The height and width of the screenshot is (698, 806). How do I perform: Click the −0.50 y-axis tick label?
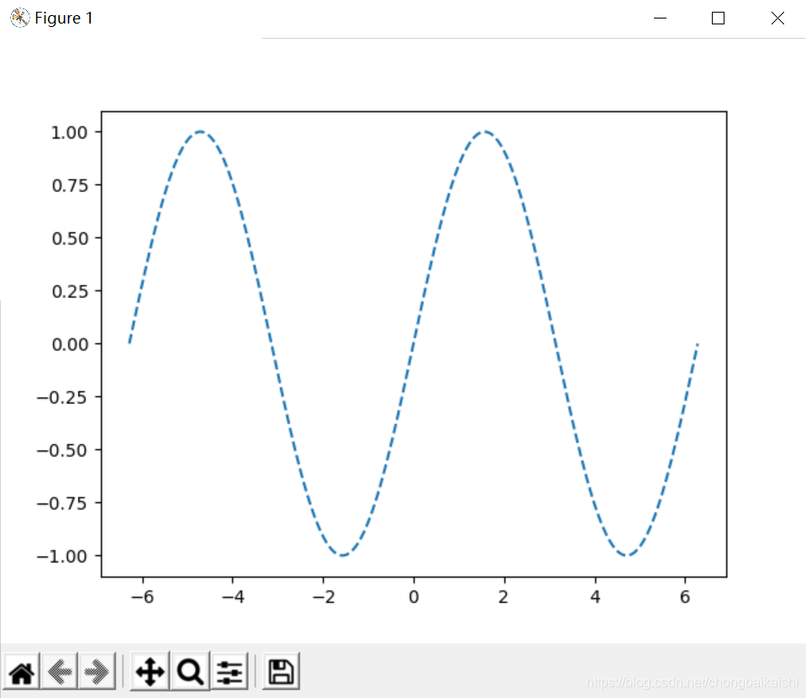click(61, 451)
